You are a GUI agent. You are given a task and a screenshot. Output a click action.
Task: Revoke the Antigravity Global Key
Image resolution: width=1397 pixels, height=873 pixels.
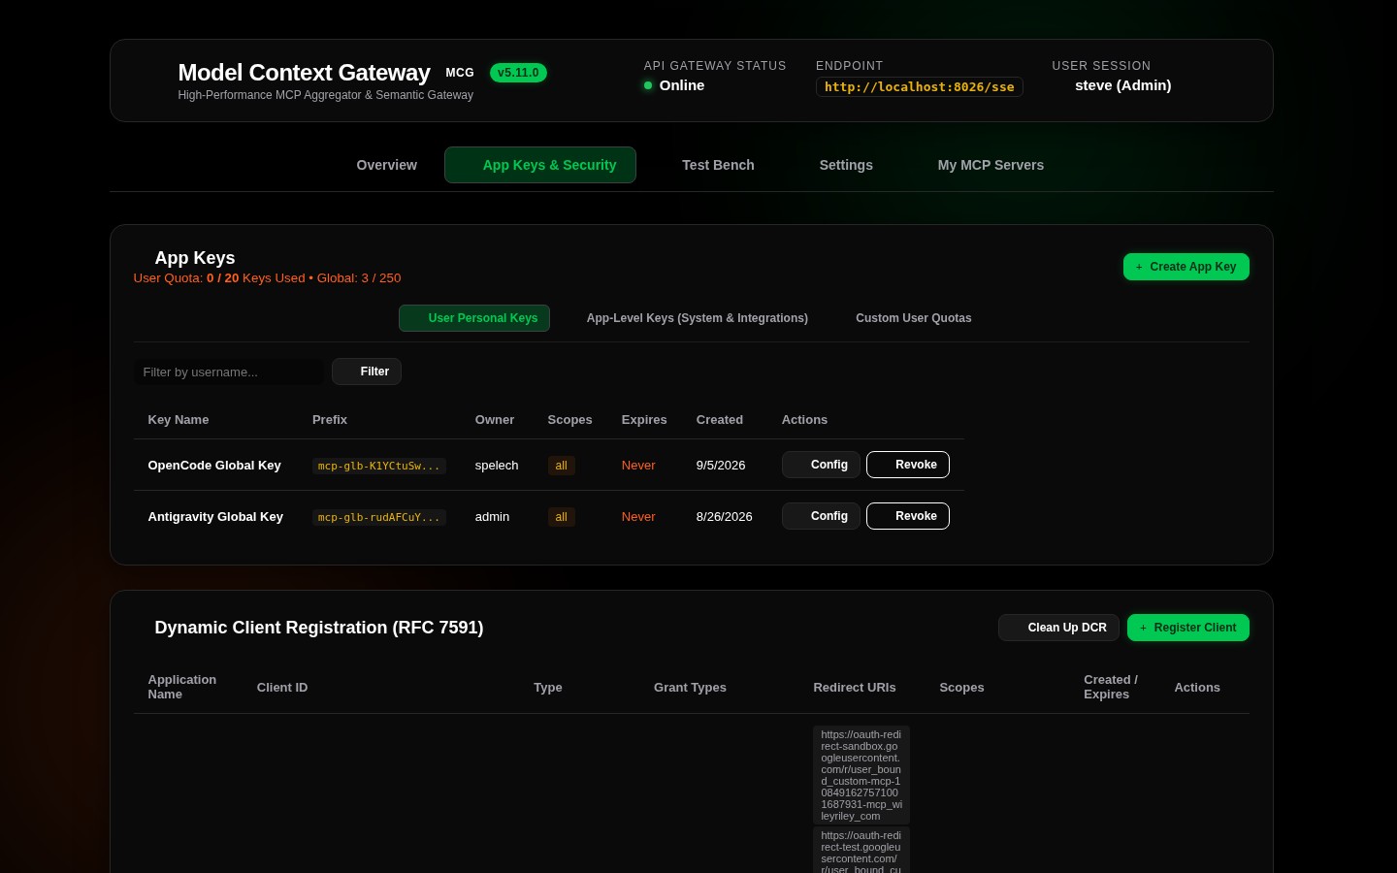tap(908, 516)
